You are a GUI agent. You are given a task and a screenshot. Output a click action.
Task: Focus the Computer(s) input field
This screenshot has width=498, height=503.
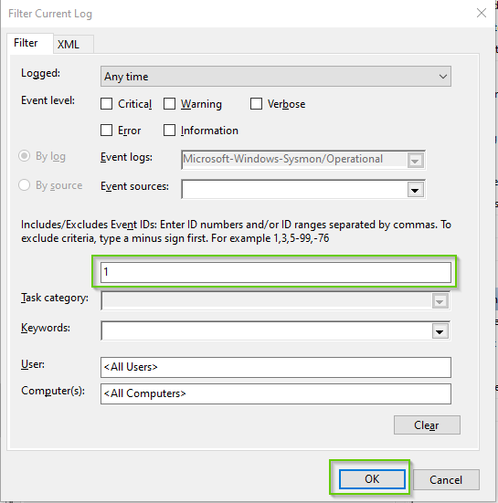click(x=275, y=393)
